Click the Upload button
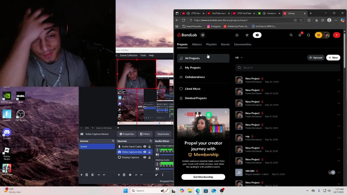Viewport: 347px width, 195px height. click(316, 57)
